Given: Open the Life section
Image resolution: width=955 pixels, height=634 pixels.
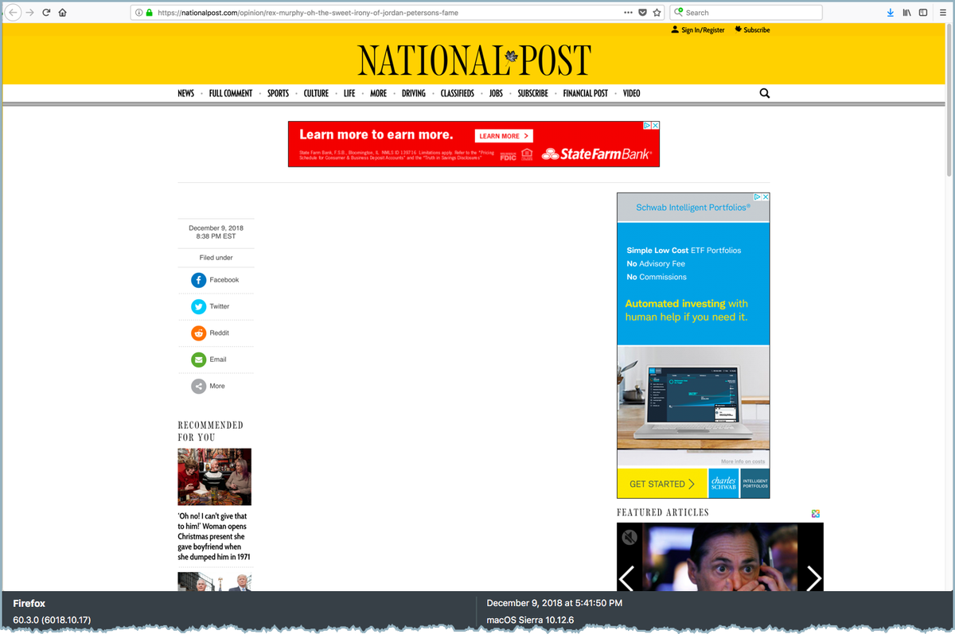Looking at the screenshot, I should [x=349, y=93].
